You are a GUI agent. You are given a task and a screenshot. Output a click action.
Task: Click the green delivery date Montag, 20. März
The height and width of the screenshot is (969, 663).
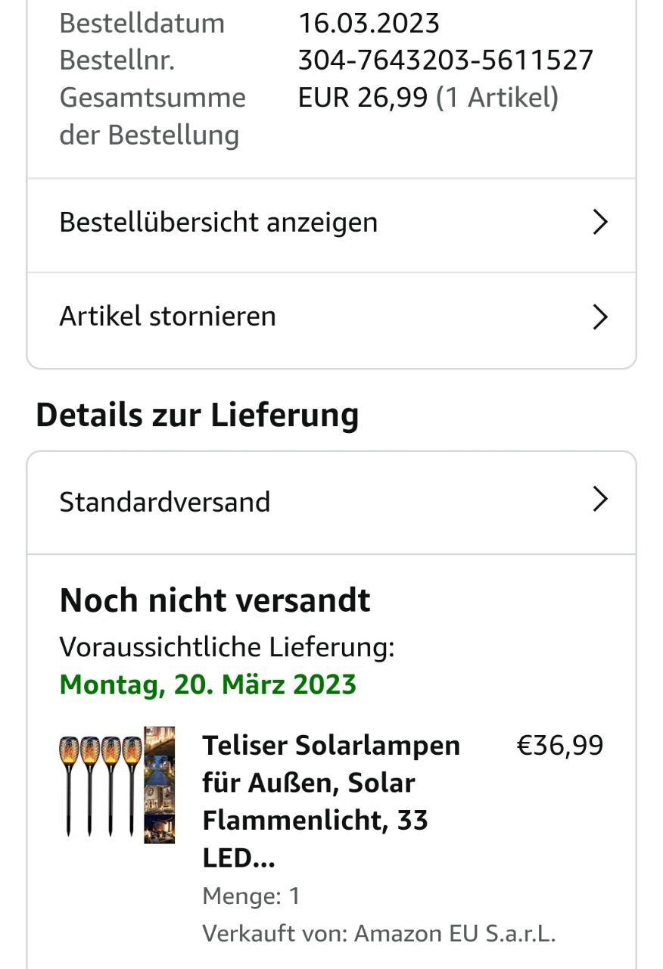[207, 684]
